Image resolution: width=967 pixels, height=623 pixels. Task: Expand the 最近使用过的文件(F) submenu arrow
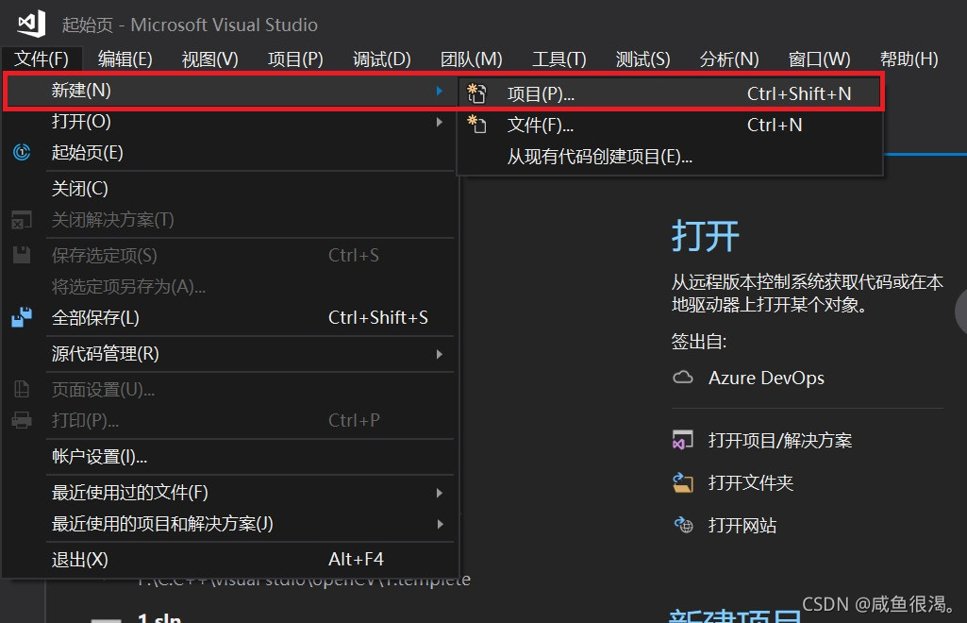coord(439,493)
